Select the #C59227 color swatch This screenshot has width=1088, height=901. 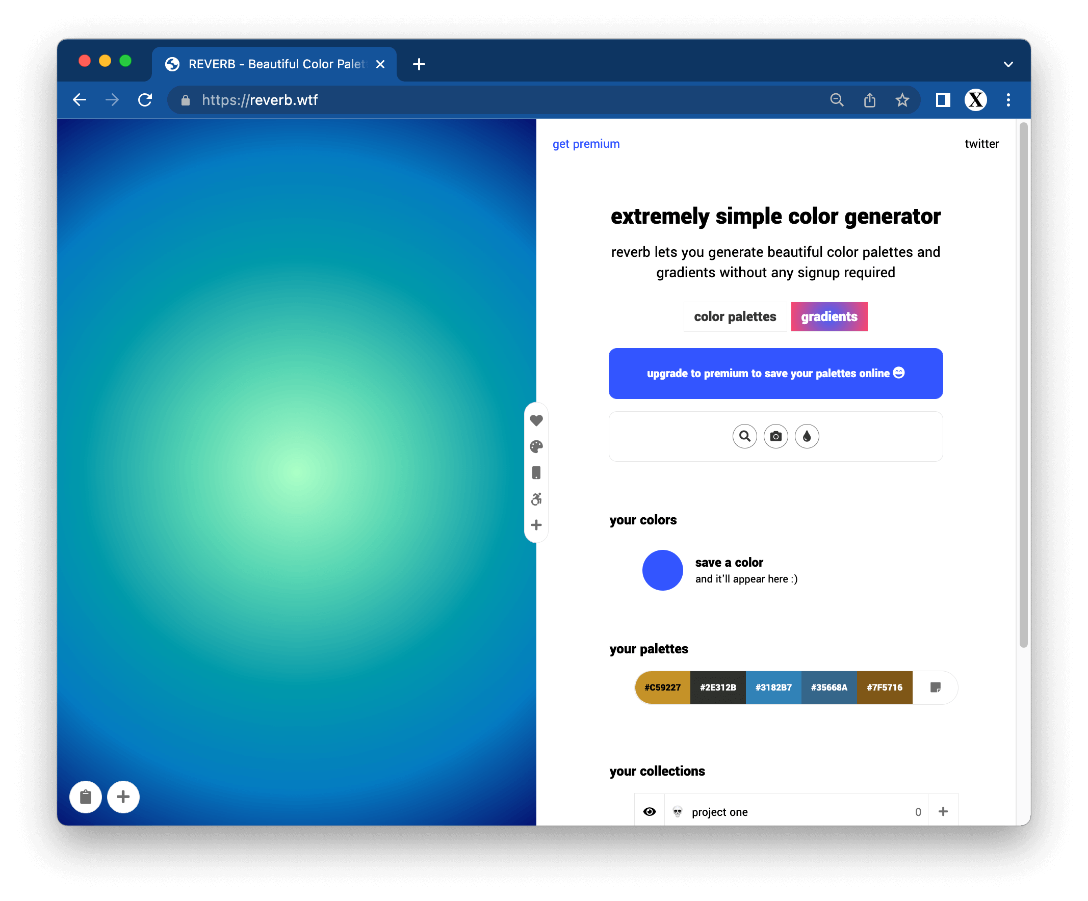[x=661, y=688]
